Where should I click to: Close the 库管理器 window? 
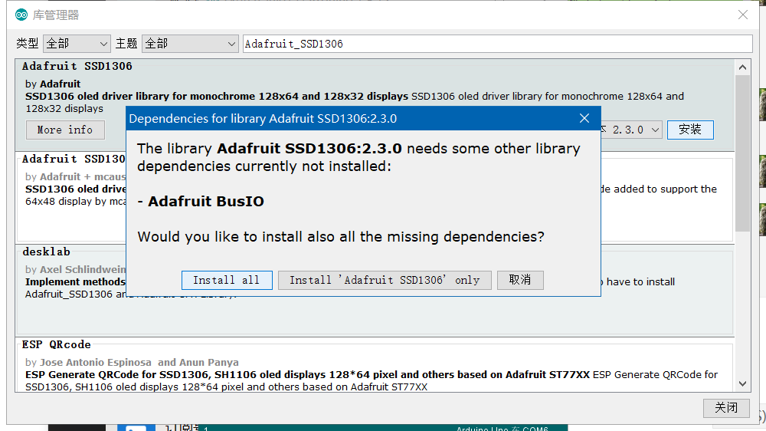[742, 15]
